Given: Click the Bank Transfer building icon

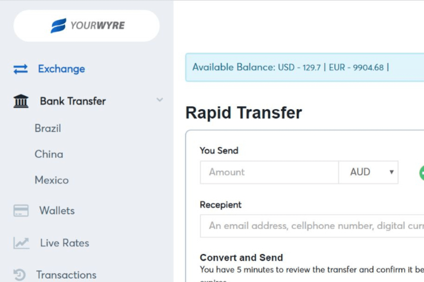Looking at the screenshot, I should point(21,101).
